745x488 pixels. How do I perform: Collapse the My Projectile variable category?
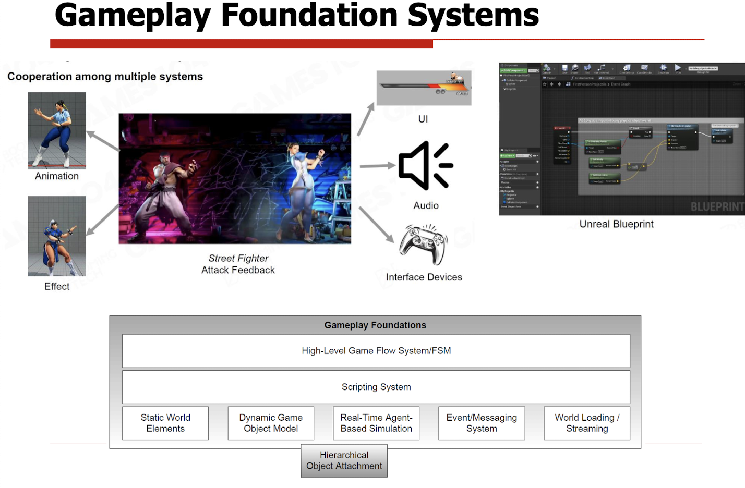click(500, 191)
